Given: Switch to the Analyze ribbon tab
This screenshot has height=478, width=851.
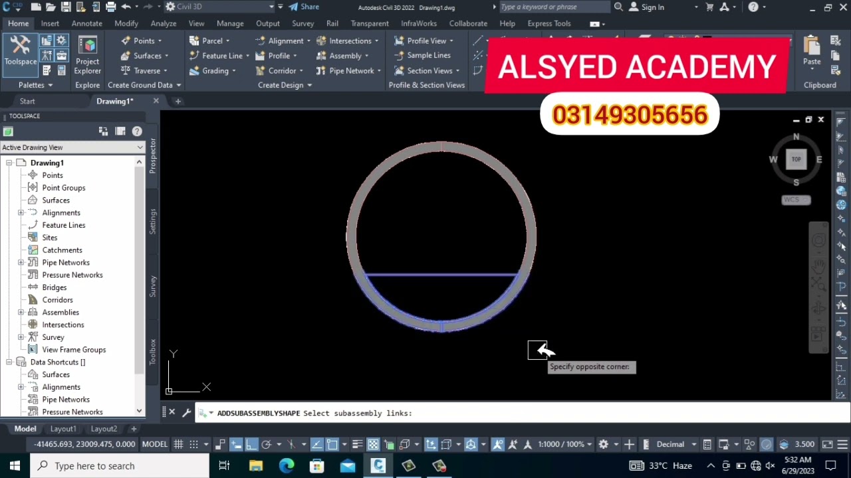Looking at the screenshot, I should (x=164, y=23).
